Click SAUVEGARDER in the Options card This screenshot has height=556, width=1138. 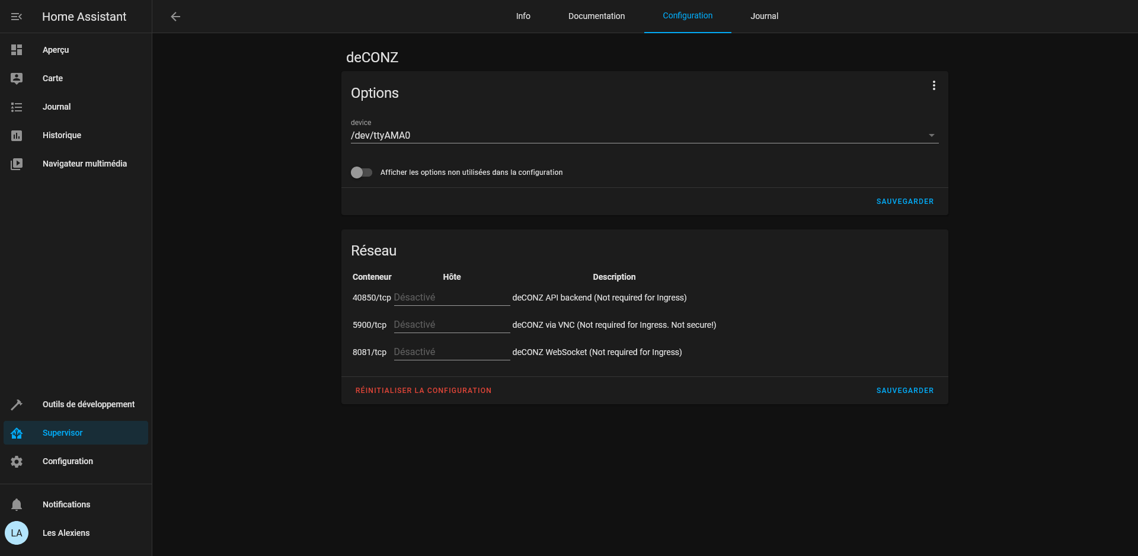[905, 202]
